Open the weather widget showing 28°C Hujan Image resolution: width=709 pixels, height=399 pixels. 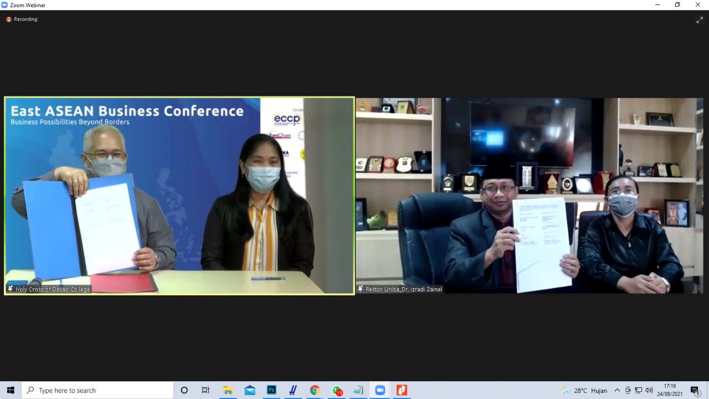point(584,390)
